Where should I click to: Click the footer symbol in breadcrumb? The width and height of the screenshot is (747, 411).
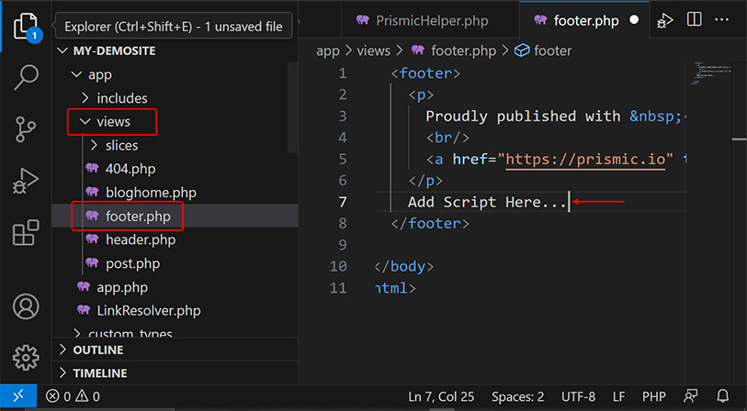[x=544, y=50]
